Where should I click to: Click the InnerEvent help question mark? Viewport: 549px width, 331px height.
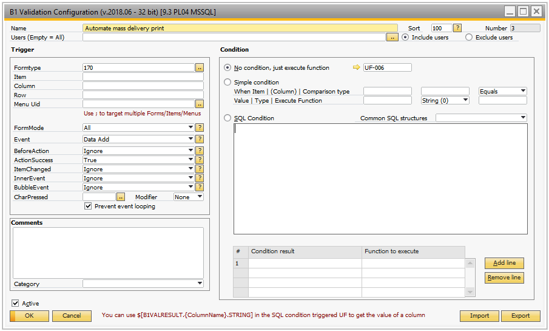(199, 178)
